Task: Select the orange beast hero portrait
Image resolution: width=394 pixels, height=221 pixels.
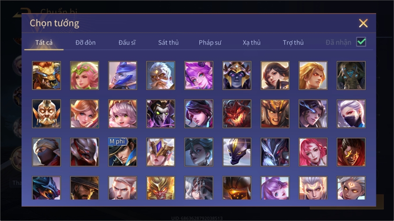Action: [46, 76]
